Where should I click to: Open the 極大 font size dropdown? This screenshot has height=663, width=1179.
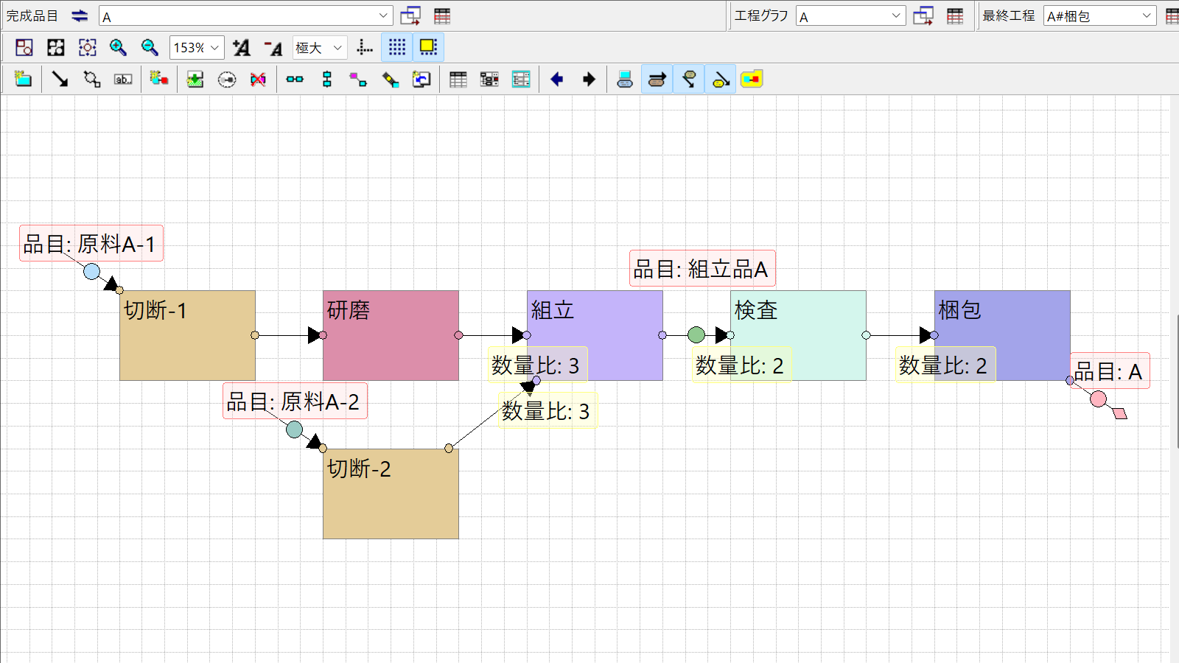coord(320,48)
